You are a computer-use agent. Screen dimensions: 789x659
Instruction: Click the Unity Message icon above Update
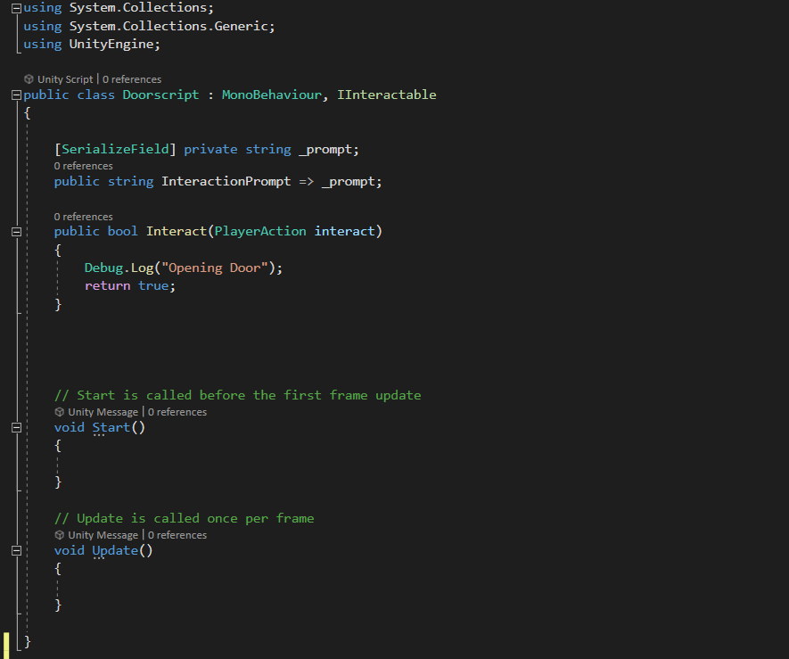[60, 535]
